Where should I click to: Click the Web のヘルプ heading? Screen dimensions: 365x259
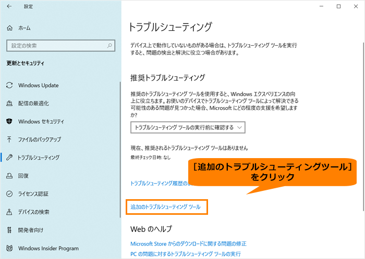click(x=151, y=229)
